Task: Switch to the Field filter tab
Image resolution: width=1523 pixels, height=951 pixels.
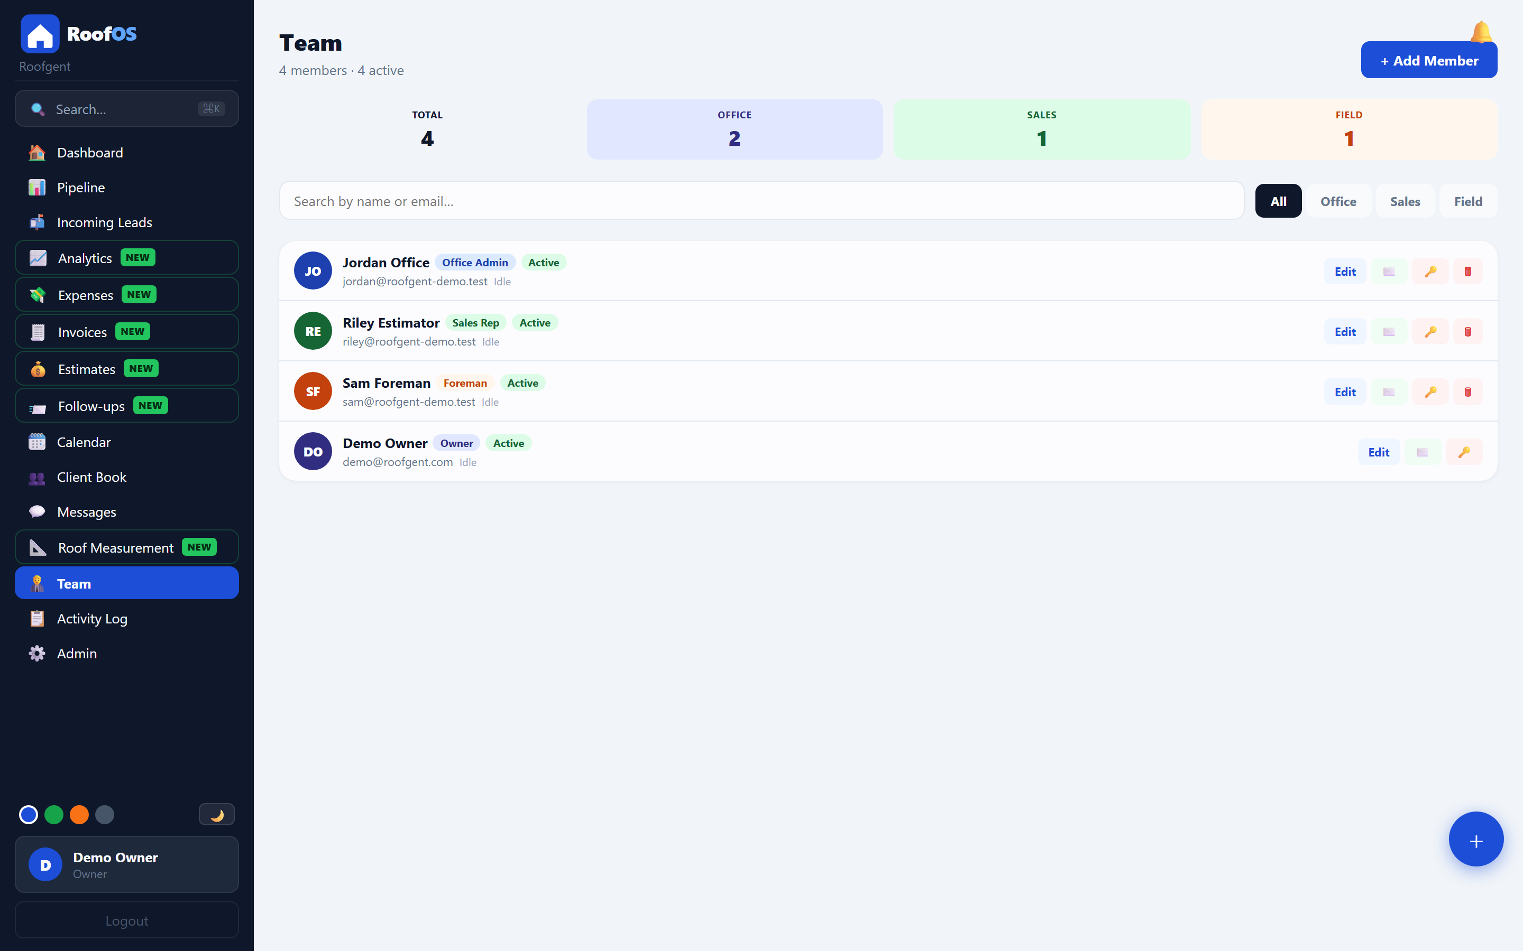Action: tap(1468, 201)
